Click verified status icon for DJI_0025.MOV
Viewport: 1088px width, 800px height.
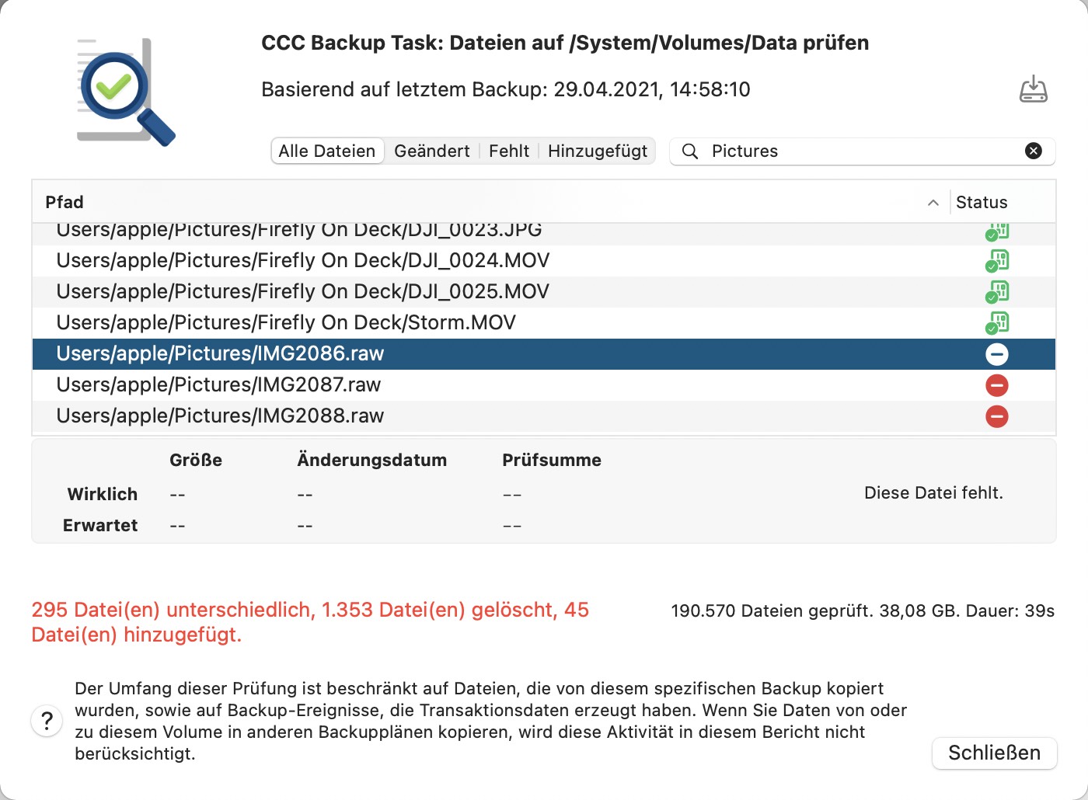(x=997, y=291)
